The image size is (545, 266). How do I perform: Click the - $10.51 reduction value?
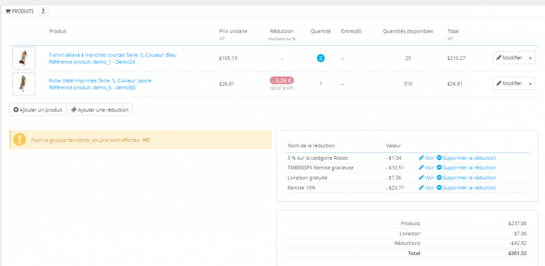(395, 168)
